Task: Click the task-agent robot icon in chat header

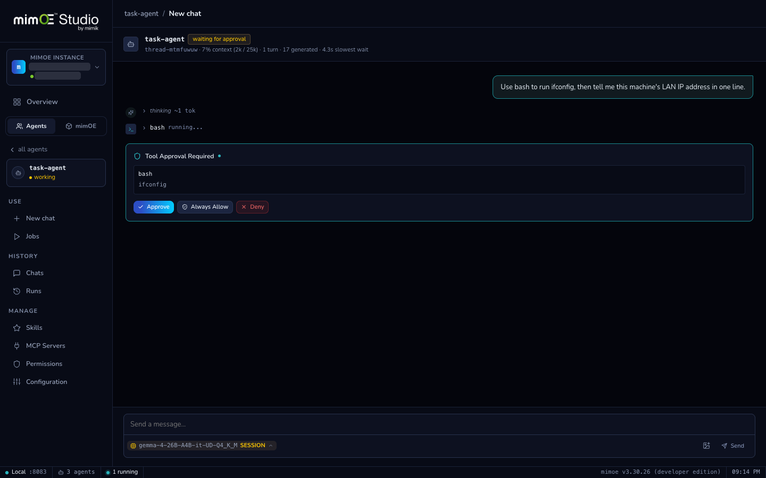Action: 131,44
